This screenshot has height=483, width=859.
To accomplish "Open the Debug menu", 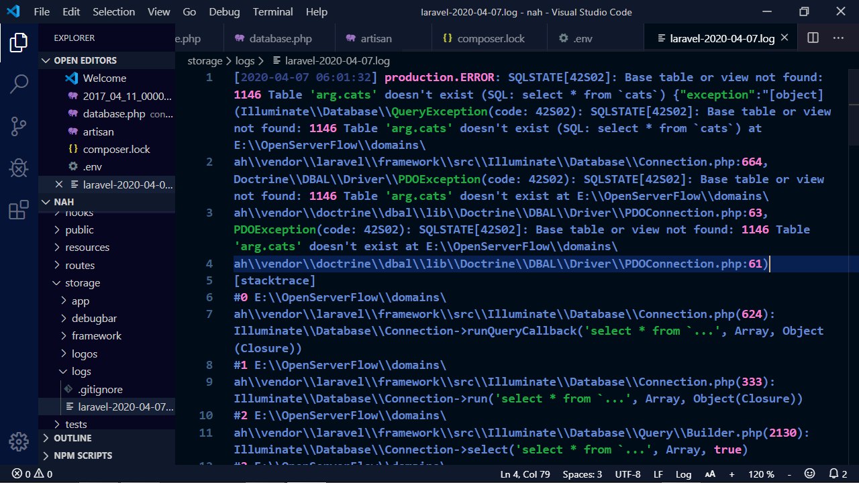I will (224, 12).
